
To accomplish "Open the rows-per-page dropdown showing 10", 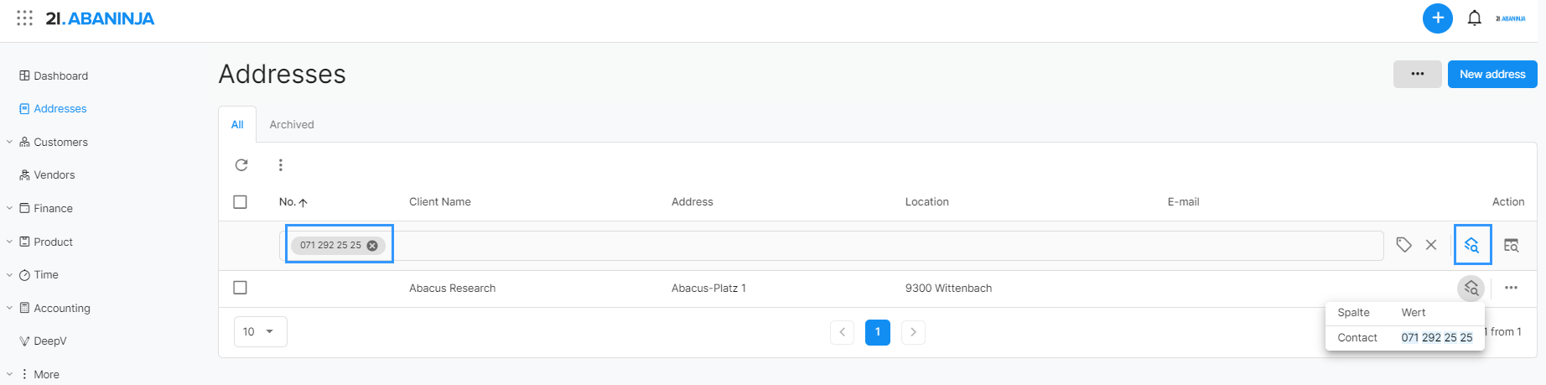I will (x=260, y=332).
